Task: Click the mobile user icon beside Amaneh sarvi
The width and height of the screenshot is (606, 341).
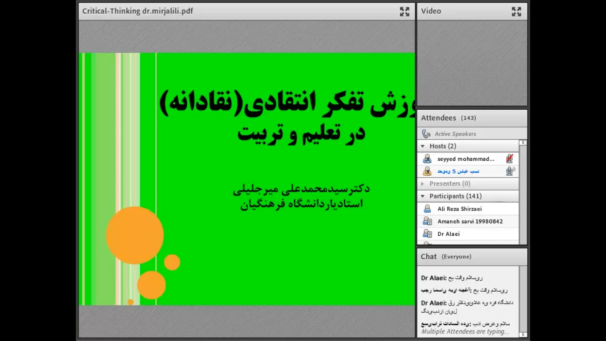Action: coord(427,221)
